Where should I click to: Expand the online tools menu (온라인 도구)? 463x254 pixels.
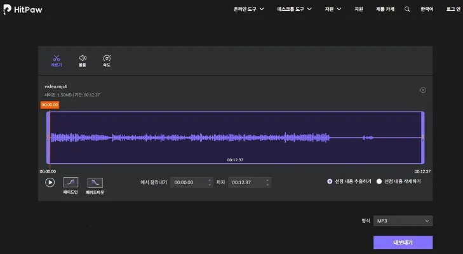pyautogui.click(x=248, y=9)
